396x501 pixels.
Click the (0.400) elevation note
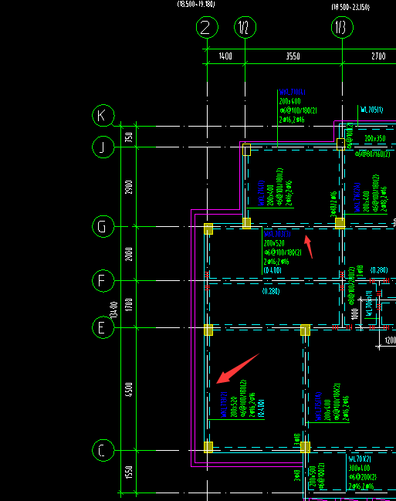pyautogui.click(x=272, y=270)
